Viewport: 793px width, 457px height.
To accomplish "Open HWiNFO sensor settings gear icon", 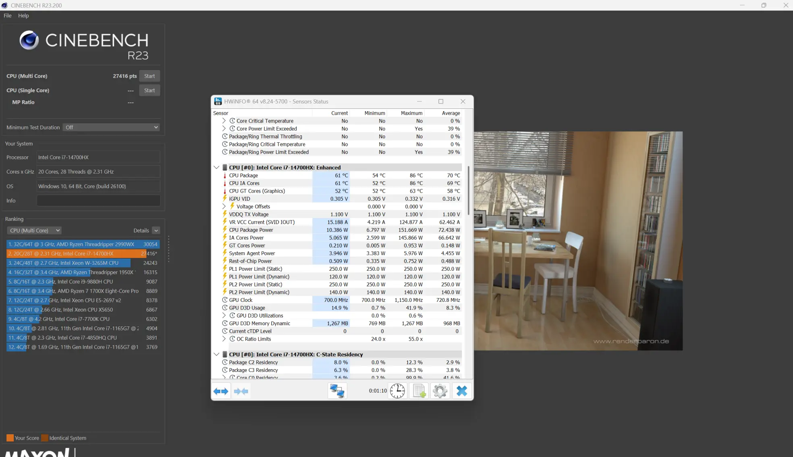I will pyautogui.click(x=440, y=391).
